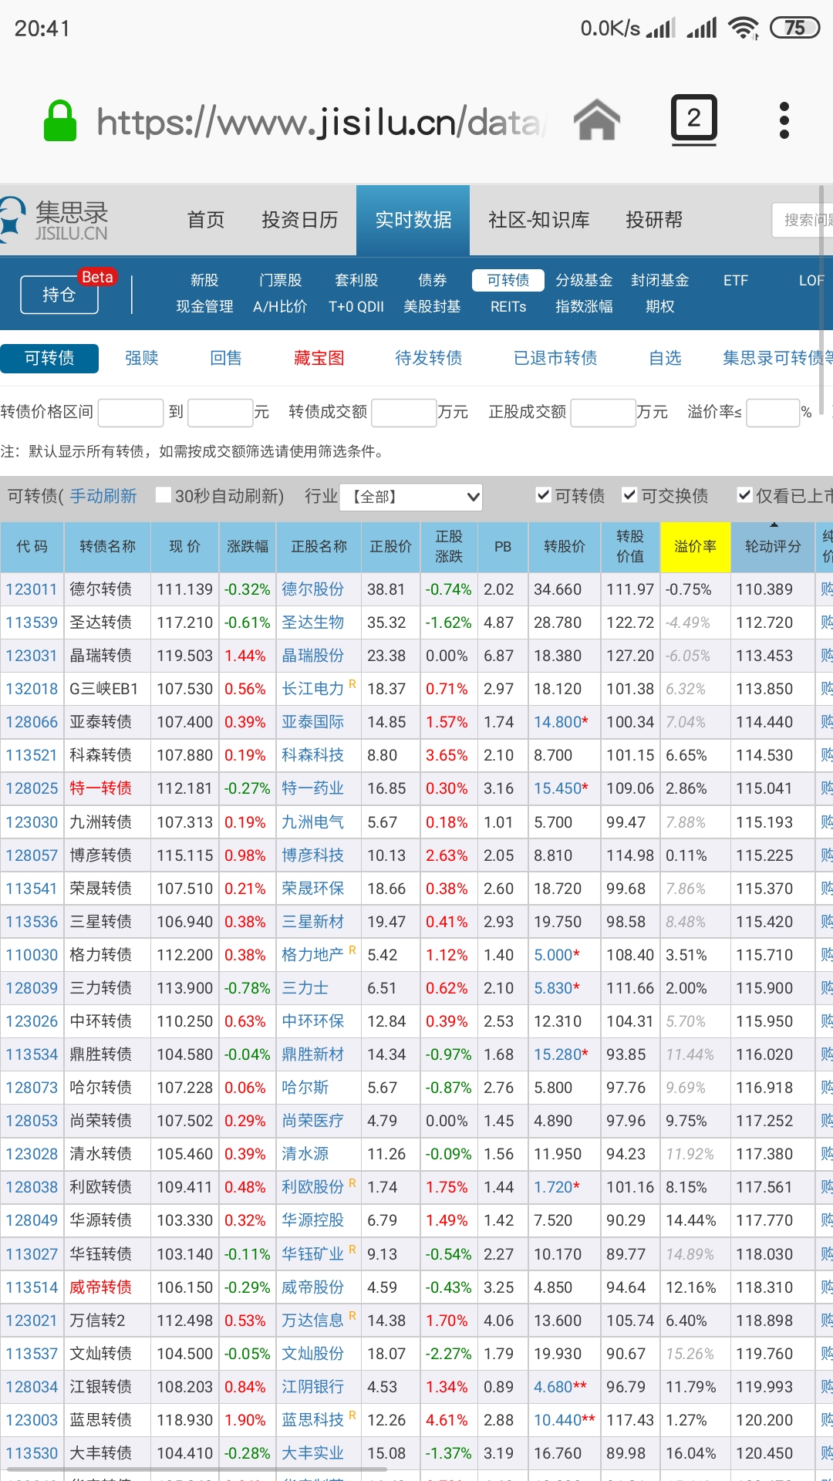Sort table by highlighted 溢价率 column header
Image resolution: width=833 pixels, height=1481 pixels.
pos(695,546)
